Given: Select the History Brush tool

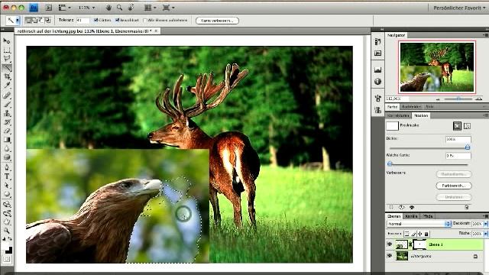Looking at the screenshot, I should [7, 122].
